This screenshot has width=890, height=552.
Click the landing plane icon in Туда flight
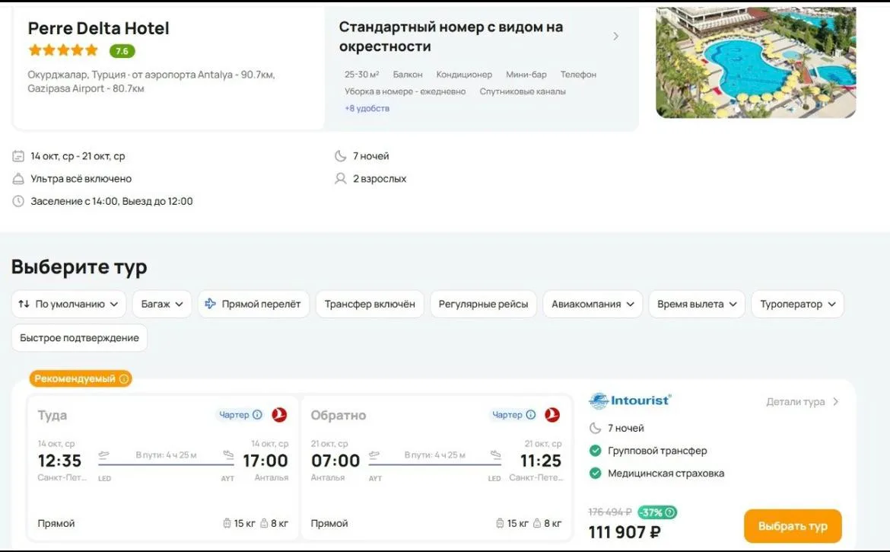pyautogui.click(x=228, y=455)
